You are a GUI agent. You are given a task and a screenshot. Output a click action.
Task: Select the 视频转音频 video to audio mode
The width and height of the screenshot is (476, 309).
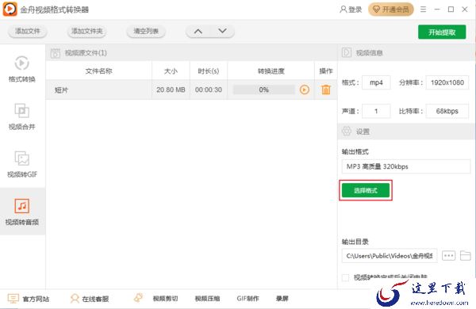tap(22, 212)
